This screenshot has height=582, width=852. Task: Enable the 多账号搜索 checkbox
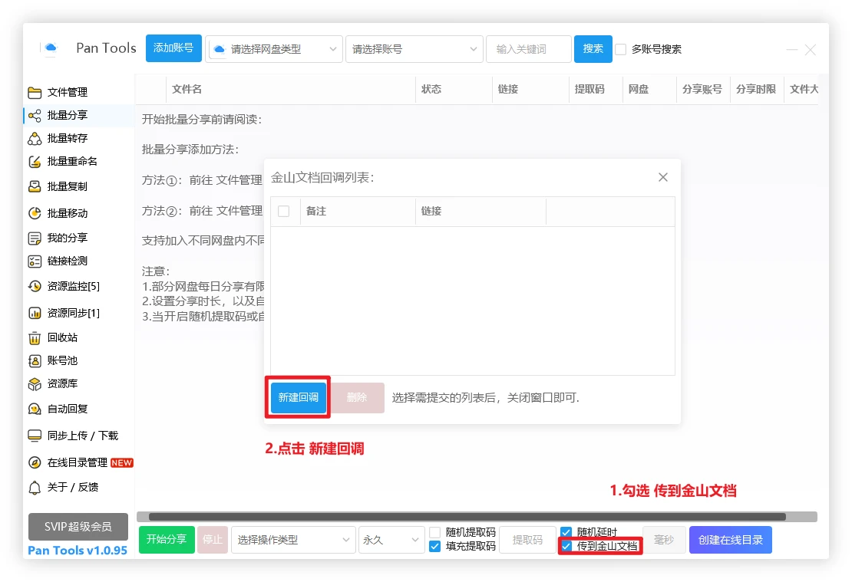(621, 49)
